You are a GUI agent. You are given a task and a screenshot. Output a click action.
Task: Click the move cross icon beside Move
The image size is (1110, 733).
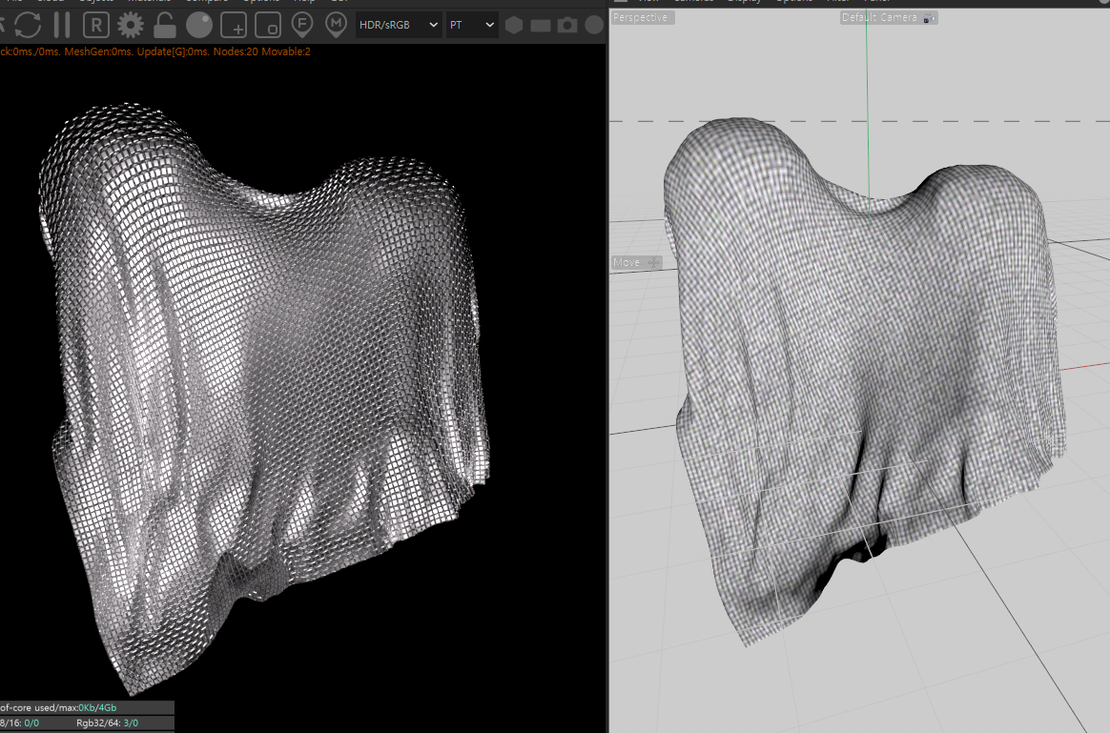[x=653, y=262]
